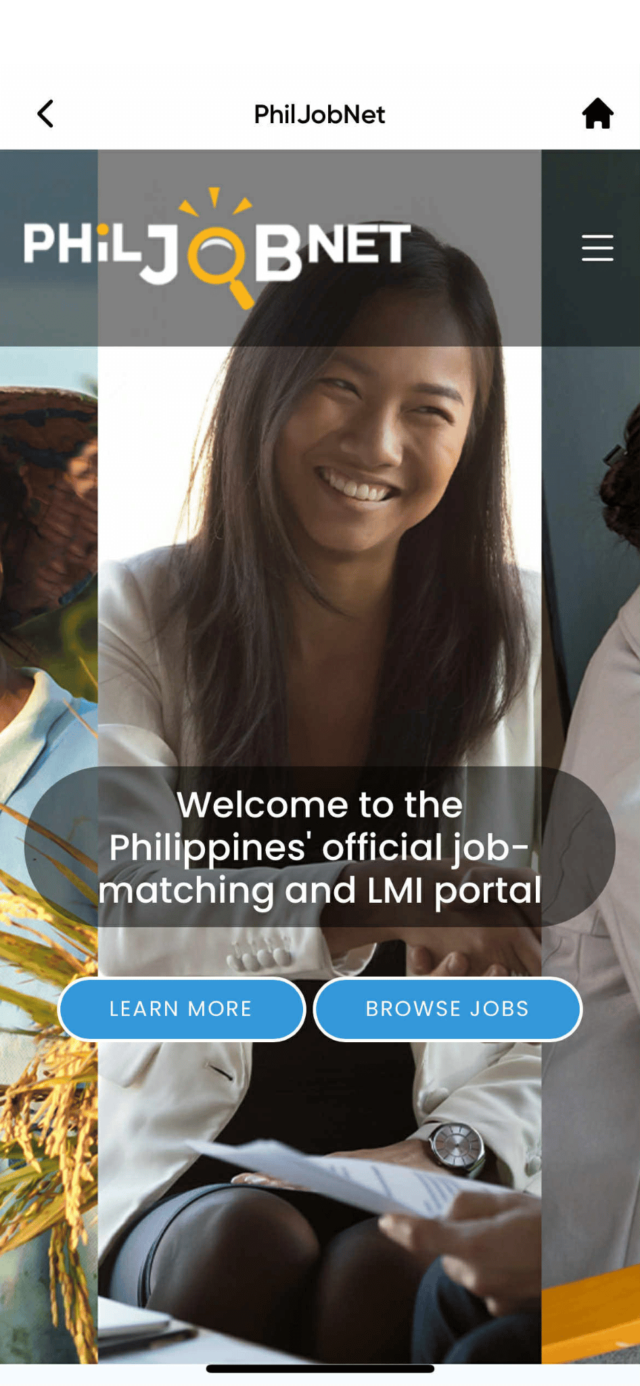This screenshot has width=640, height=1386.
Task: Open job listings with BROWSE JOBS
Action: (x=447, y=1009)
